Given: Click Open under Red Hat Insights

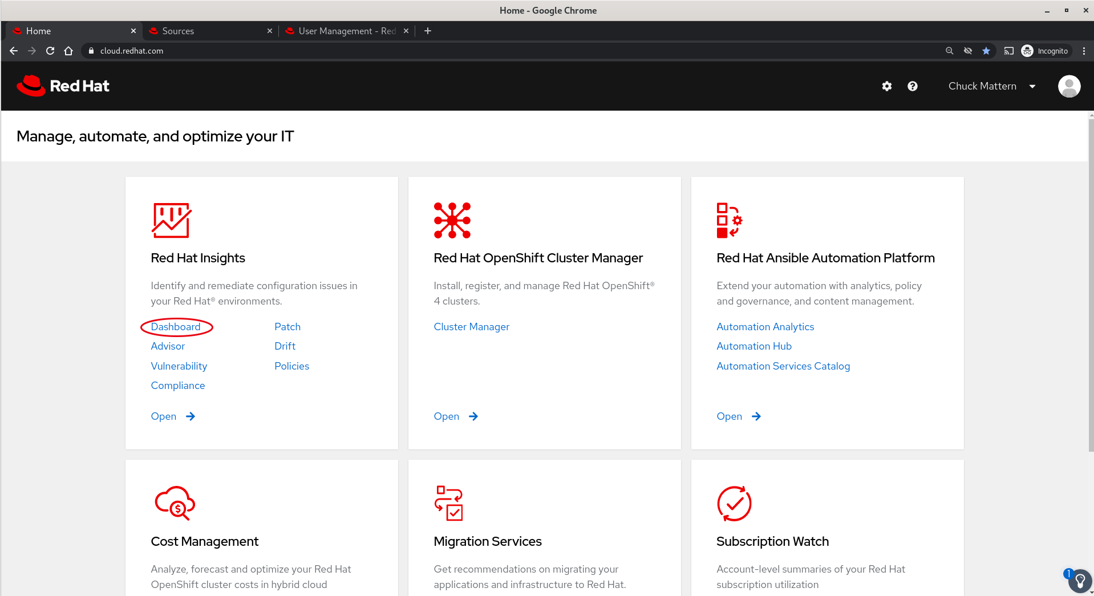Looking at the screenshot, I should (x=173, y=416).
